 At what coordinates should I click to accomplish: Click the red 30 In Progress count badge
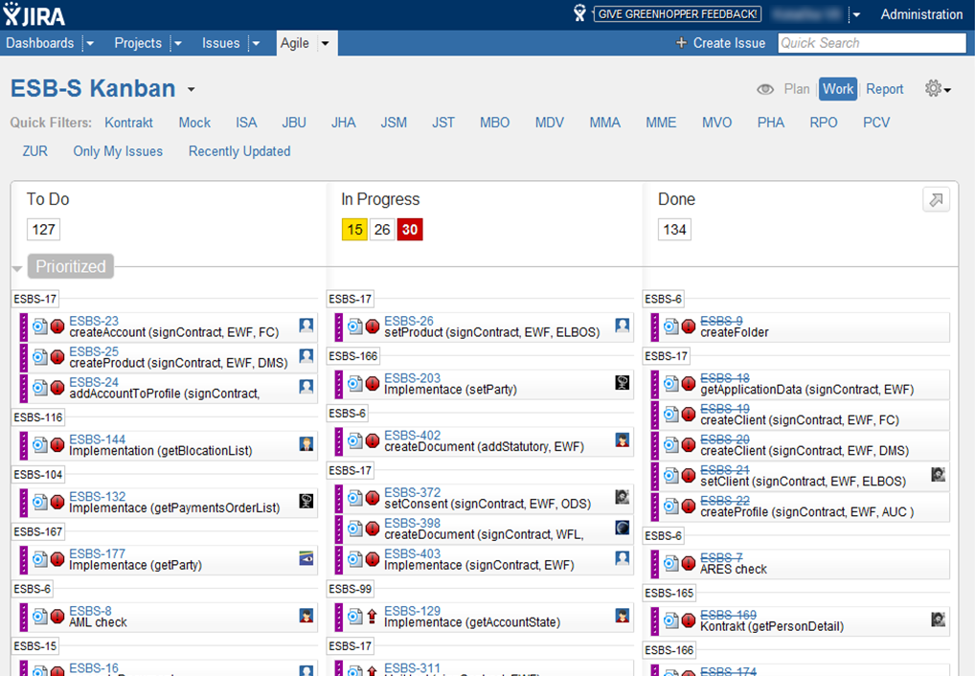(410, 230)
